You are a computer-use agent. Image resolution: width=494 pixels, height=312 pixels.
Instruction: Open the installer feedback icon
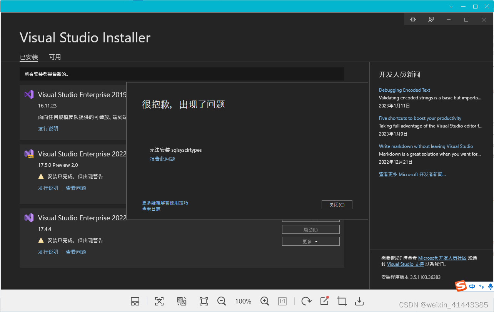[431, 19]
